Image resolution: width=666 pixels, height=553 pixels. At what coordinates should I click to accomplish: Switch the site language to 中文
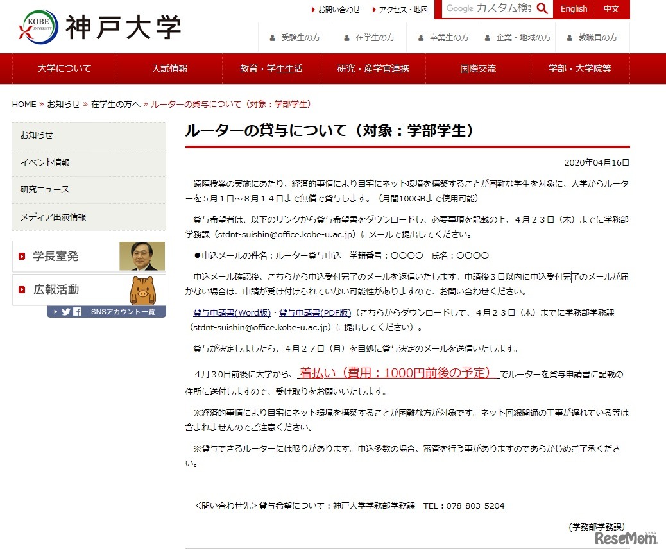coord(611,9)
